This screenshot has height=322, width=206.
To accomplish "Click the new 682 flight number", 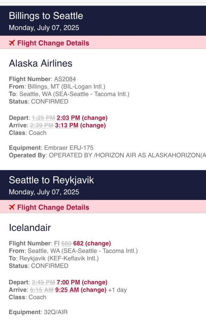I will tap(79, 243).
